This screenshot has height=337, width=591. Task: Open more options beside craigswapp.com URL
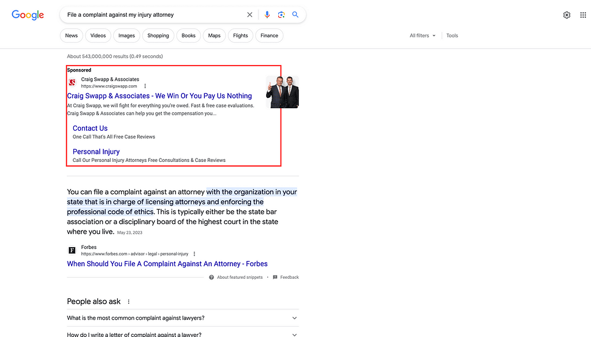[x=145, y=86]
